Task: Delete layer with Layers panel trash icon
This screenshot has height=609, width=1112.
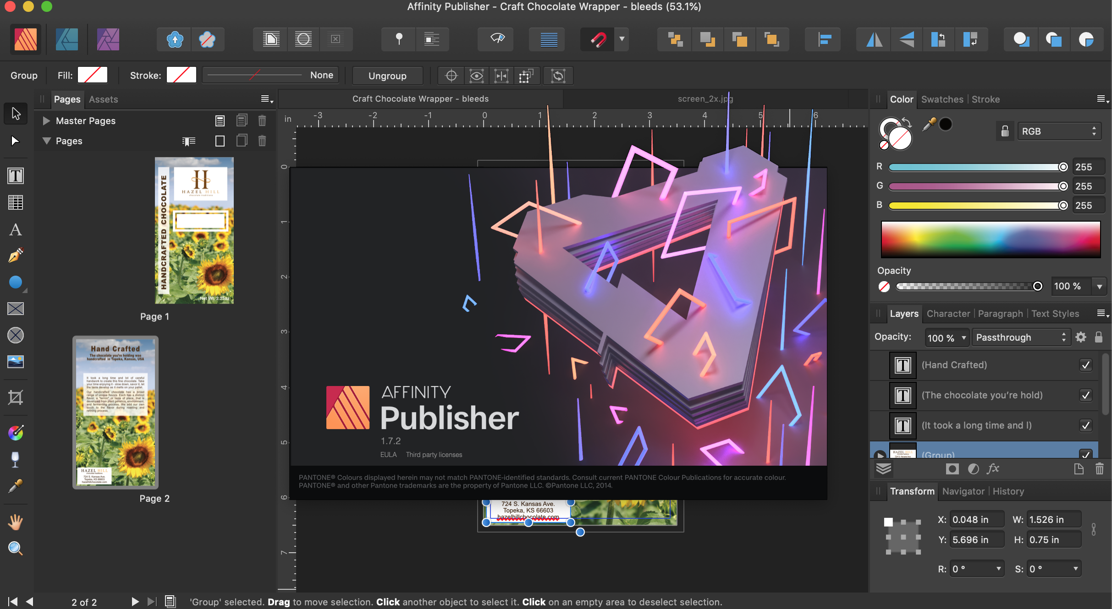Action: [1100, 468]
